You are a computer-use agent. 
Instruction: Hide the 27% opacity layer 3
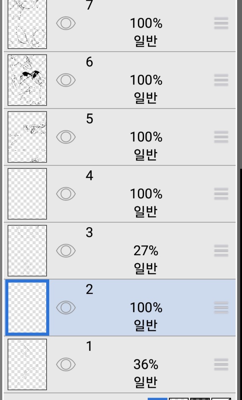click(x=66, y=251)
